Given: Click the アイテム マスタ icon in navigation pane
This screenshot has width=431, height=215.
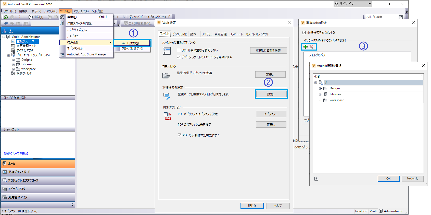Looking at the screenshot, I should coord(4,189).
